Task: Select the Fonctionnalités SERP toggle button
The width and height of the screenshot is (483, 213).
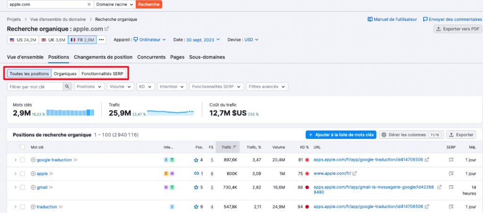Action: pos(102,74)
